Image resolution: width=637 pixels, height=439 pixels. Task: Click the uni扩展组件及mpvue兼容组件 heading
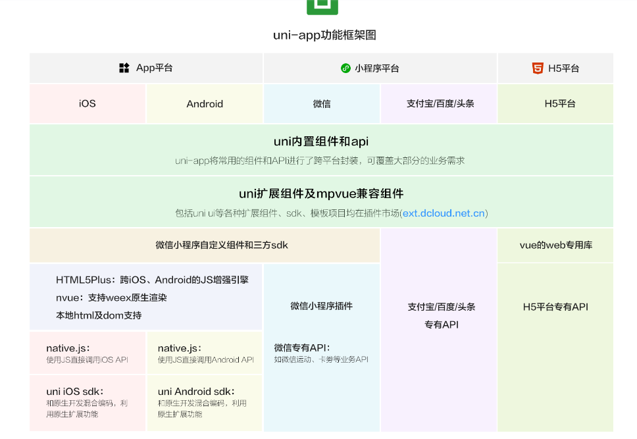coord(321,194)
